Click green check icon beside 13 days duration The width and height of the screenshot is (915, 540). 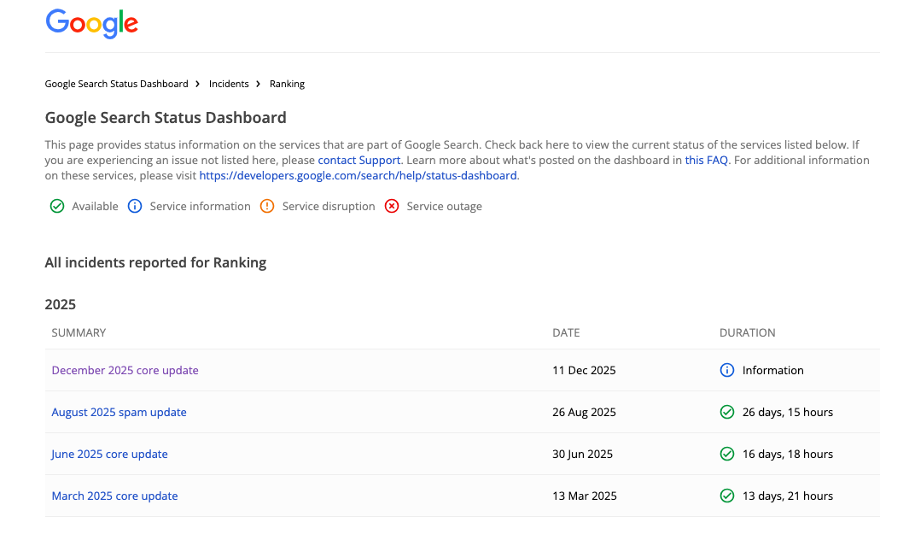[x=727, y=496]
